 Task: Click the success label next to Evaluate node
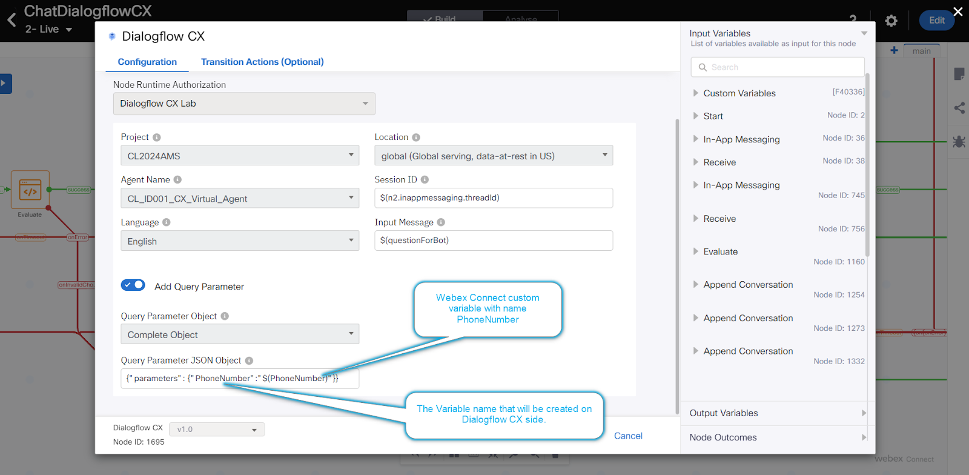click(x=79, y=190)
